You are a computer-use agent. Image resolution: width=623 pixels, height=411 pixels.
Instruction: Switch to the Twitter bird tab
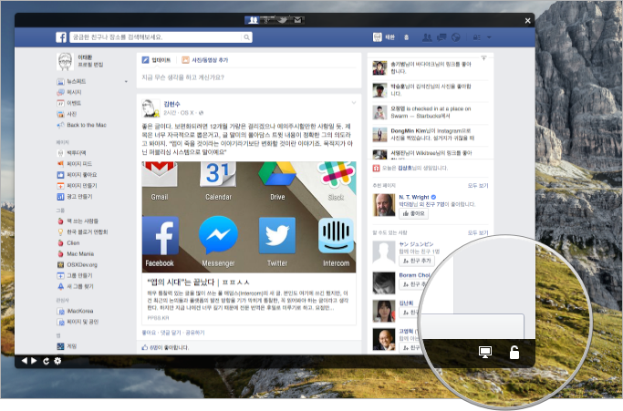[282, 20]
